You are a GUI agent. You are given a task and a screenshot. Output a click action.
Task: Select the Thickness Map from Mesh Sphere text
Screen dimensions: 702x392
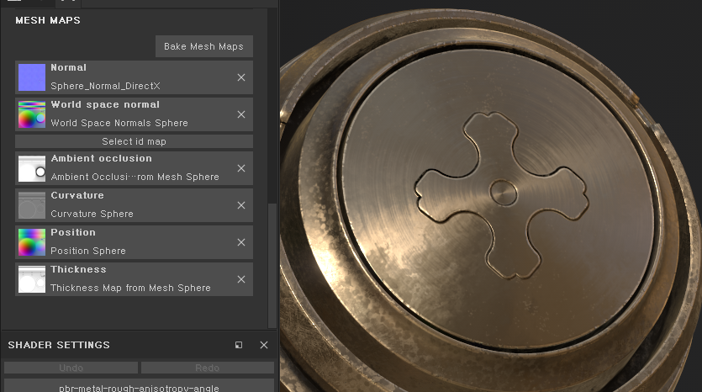(130, 288)
